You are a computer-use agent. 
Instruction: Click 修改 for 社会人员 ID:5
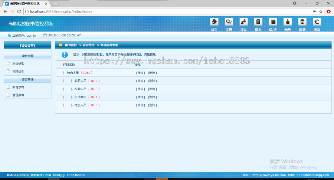tap(140, 105)
